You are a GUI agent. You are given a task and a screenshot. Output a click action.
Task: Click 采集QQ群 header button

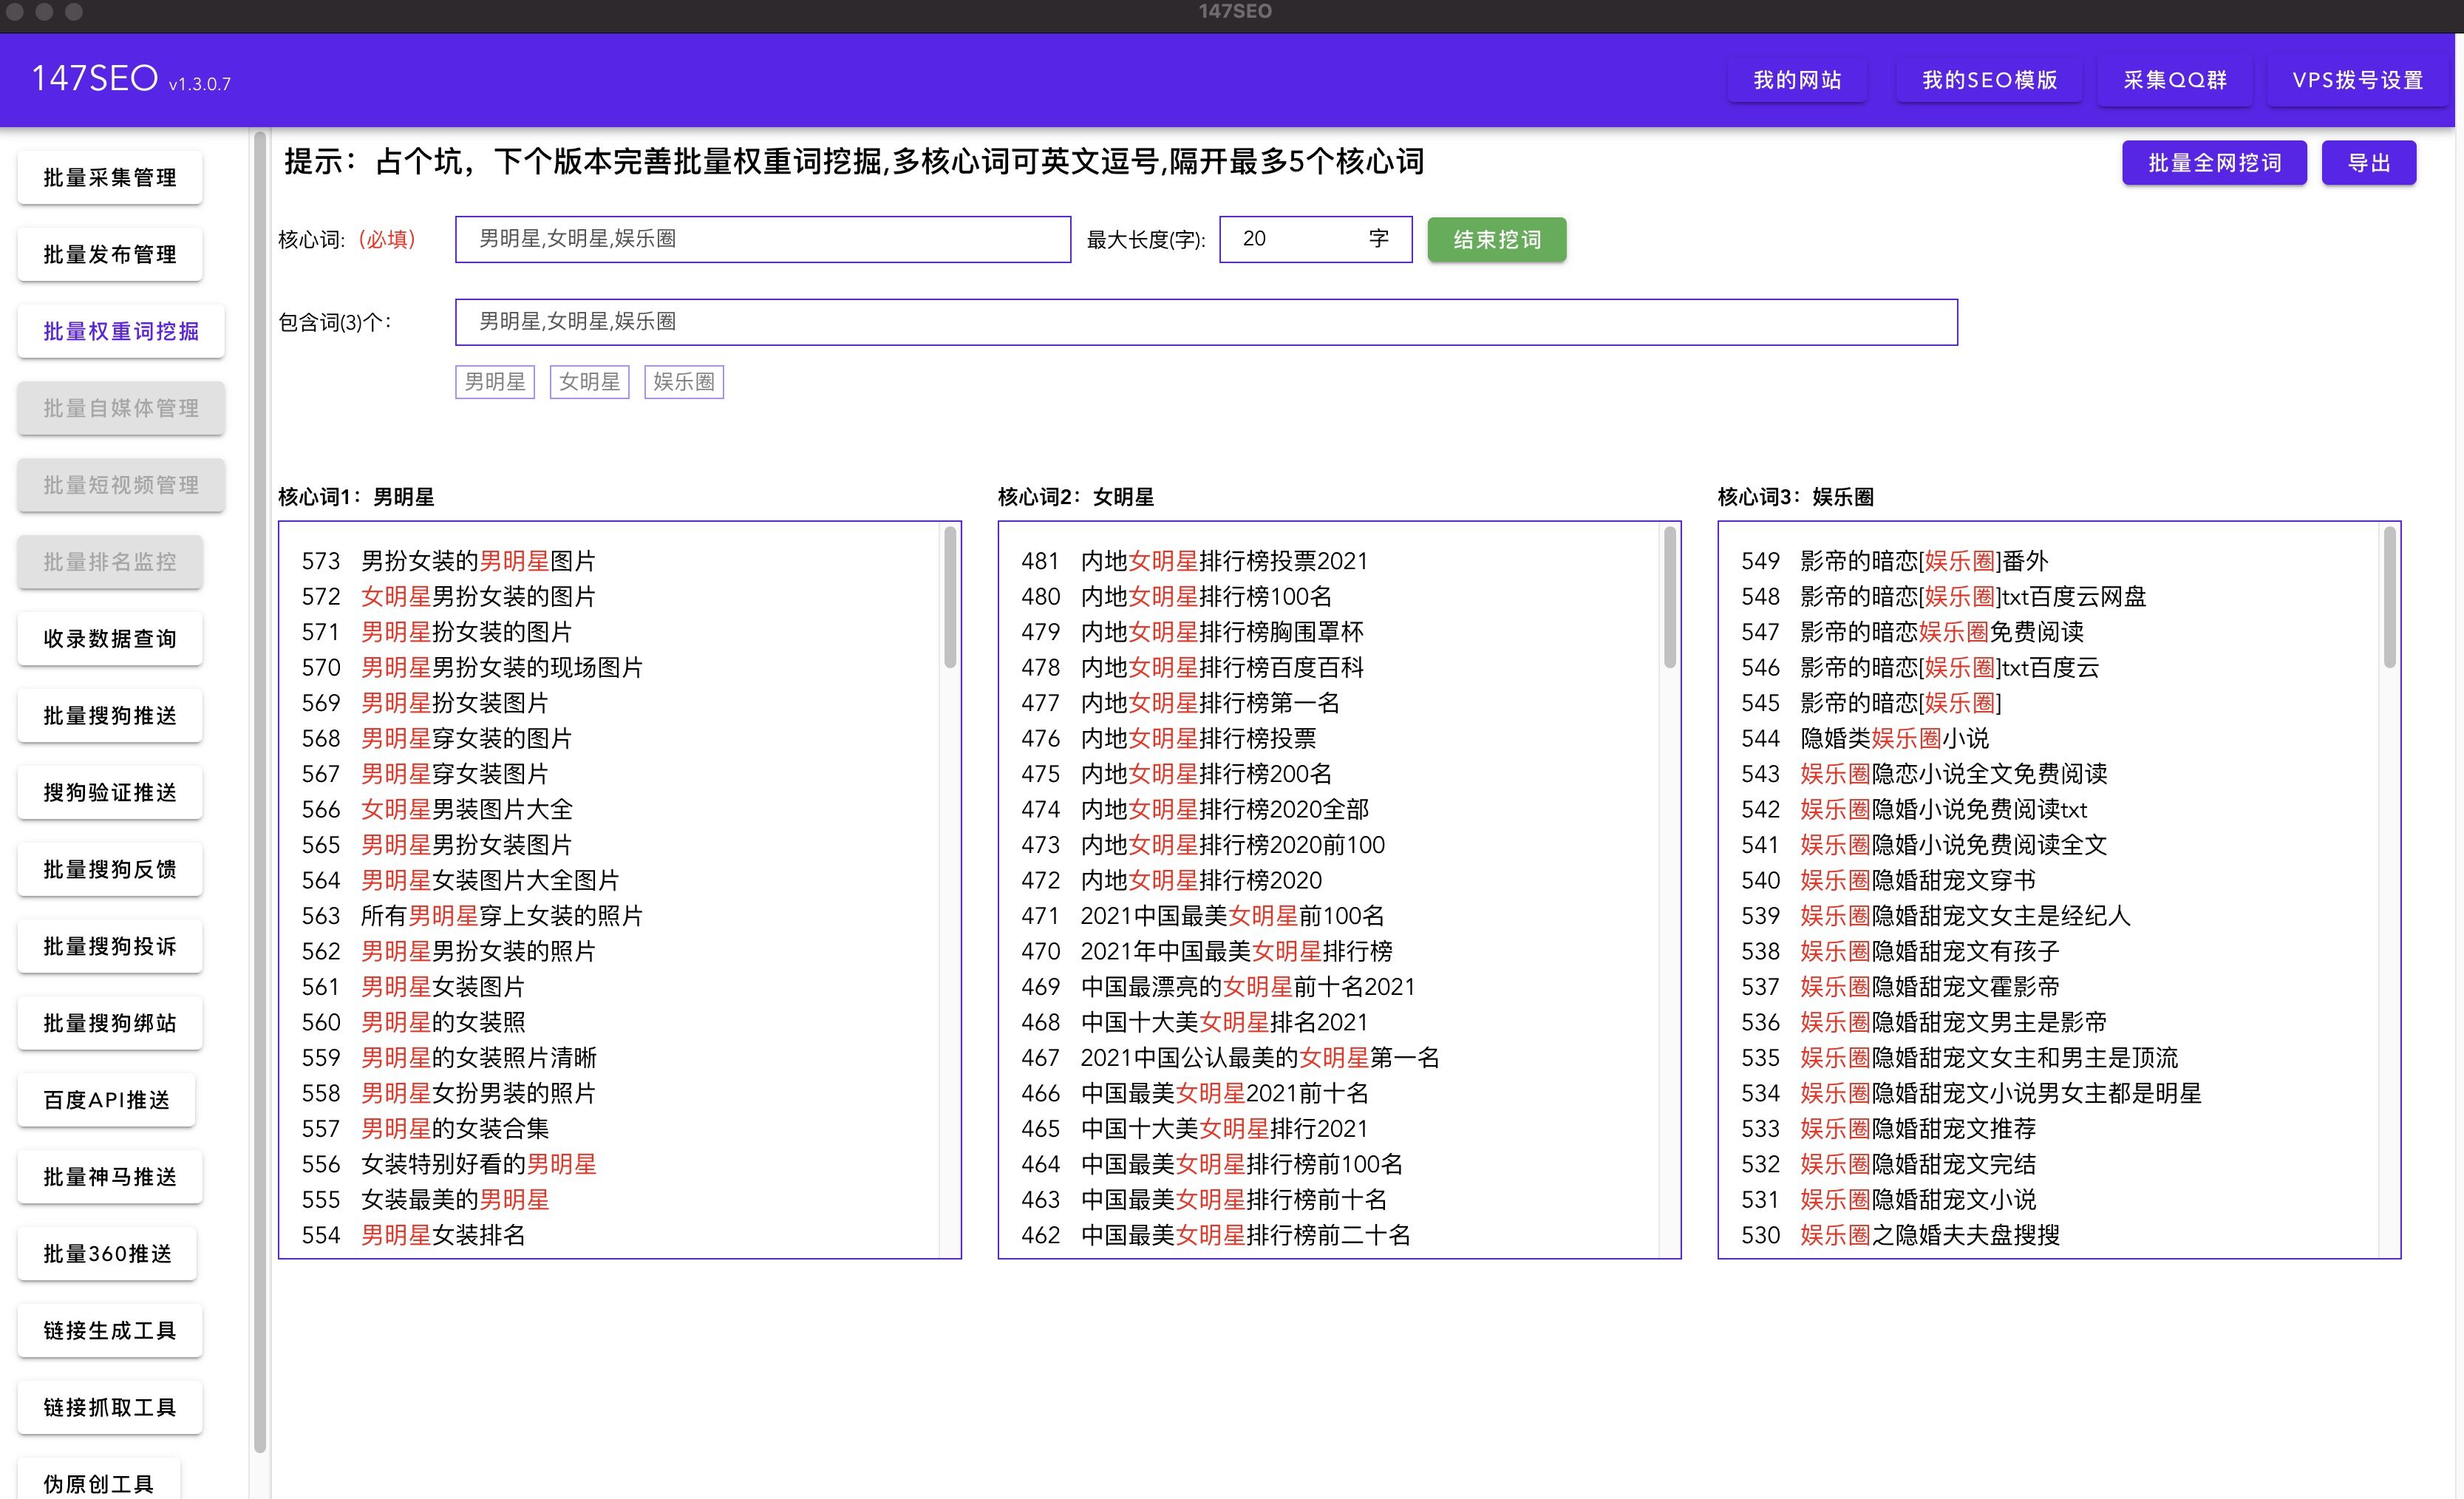coord(2175,80)
